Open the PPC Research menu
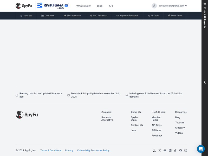 99,16
